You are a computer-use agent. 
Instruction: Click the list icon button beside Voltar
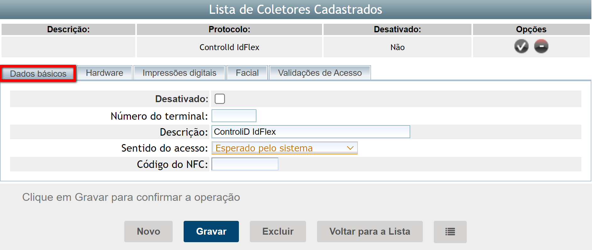point(450,232)
